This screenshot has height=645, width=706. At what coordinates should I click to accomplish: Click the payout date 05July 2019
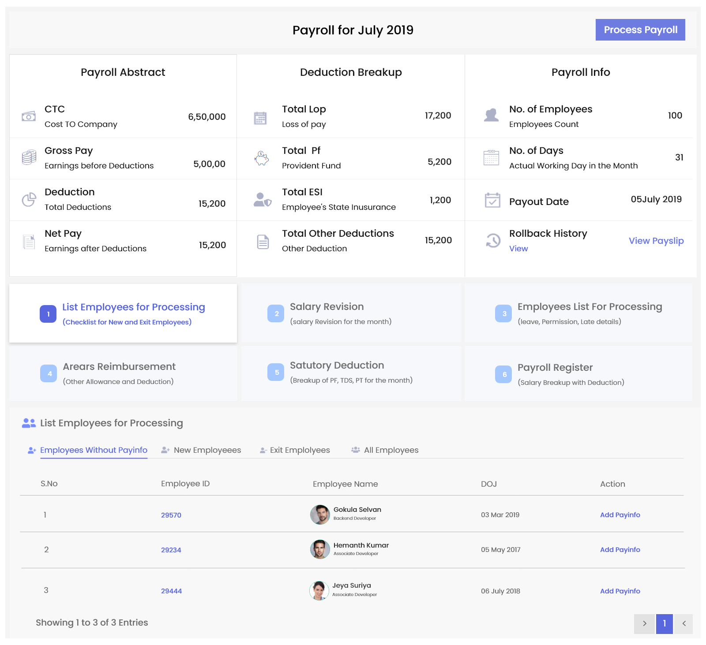(656, 199)
